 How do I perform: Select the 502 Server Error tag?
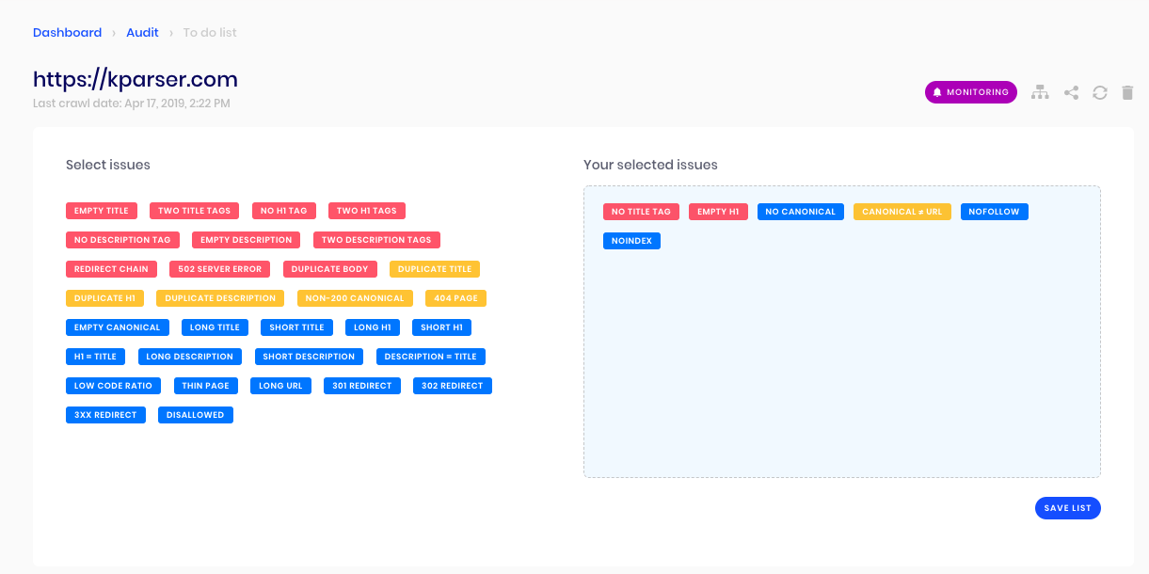click(220, 269)
